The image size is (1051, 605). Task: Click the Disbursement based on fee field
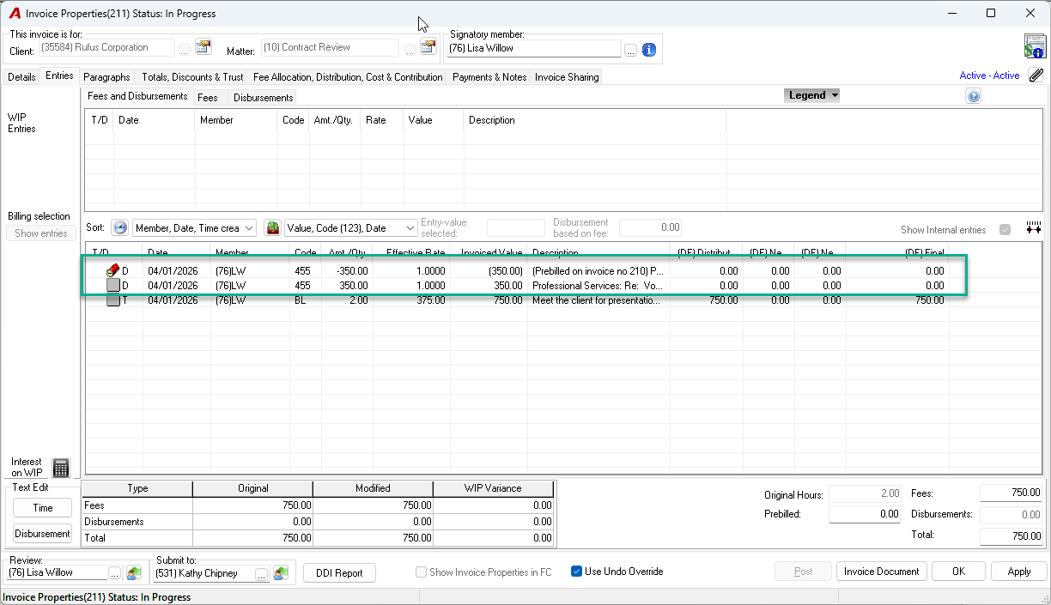[650, 227]
